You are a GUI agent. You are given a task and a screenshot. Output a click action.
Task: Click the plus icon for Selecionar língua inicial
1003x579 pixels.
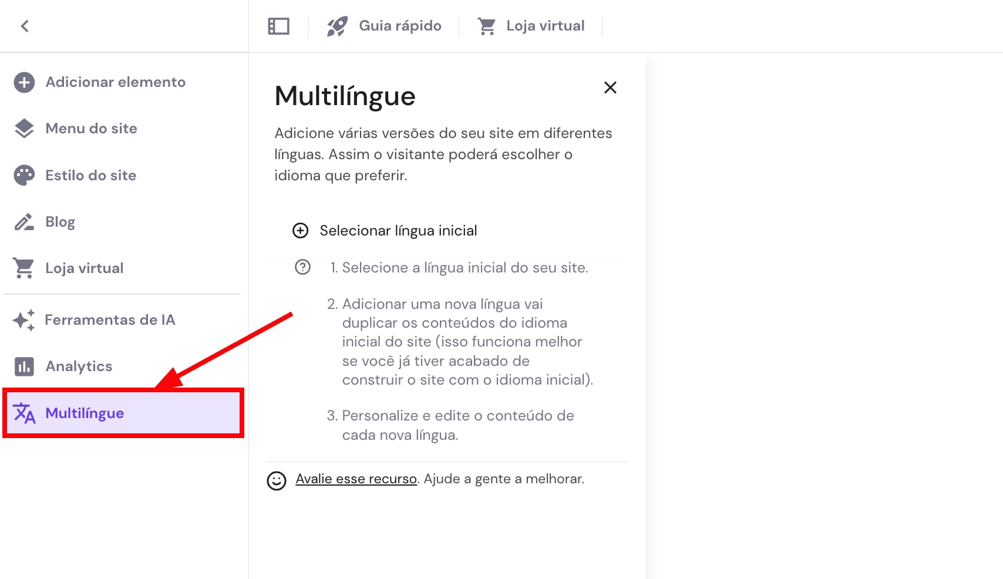(x=300, y=231)
